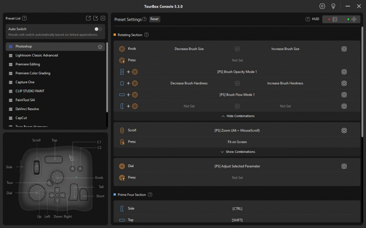Screen dimensions: 366x228
Task: Set the Knob Press Not Set action
Action: click(237, 60)
